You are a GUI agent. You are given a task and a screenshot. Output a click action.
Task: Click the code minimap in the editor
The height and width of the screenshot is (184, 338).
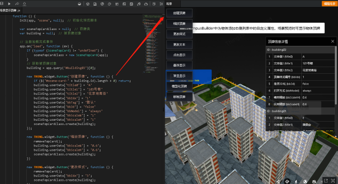pos(153,43)
